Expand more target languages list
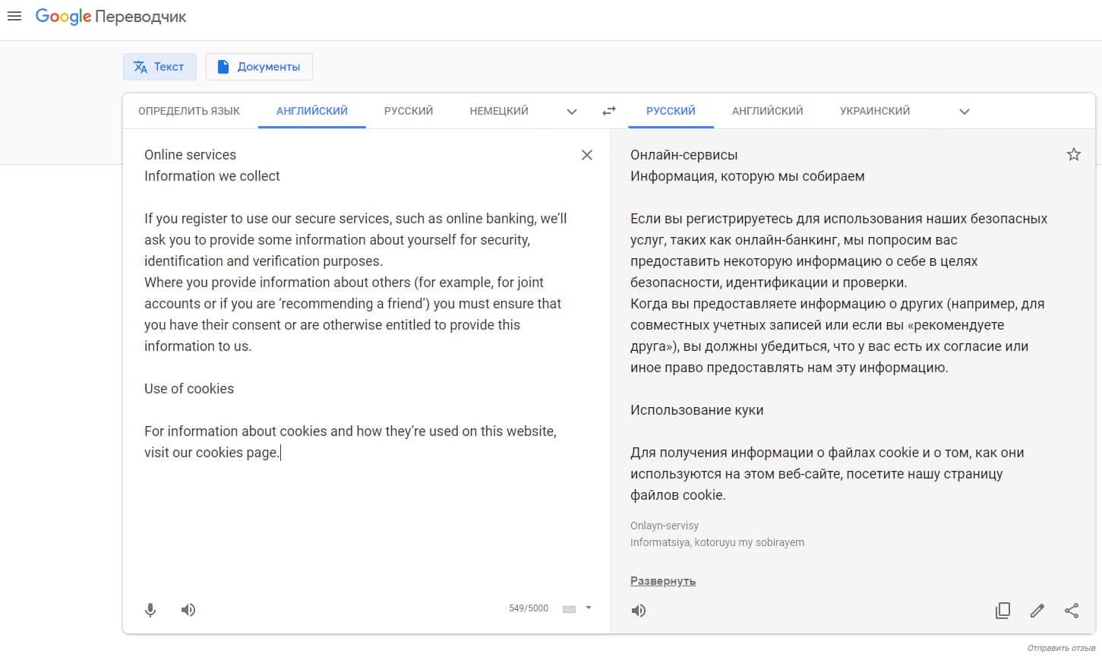Image resolution: width=1102 pixels, height=660 pixels. click(x=965, y=112)
